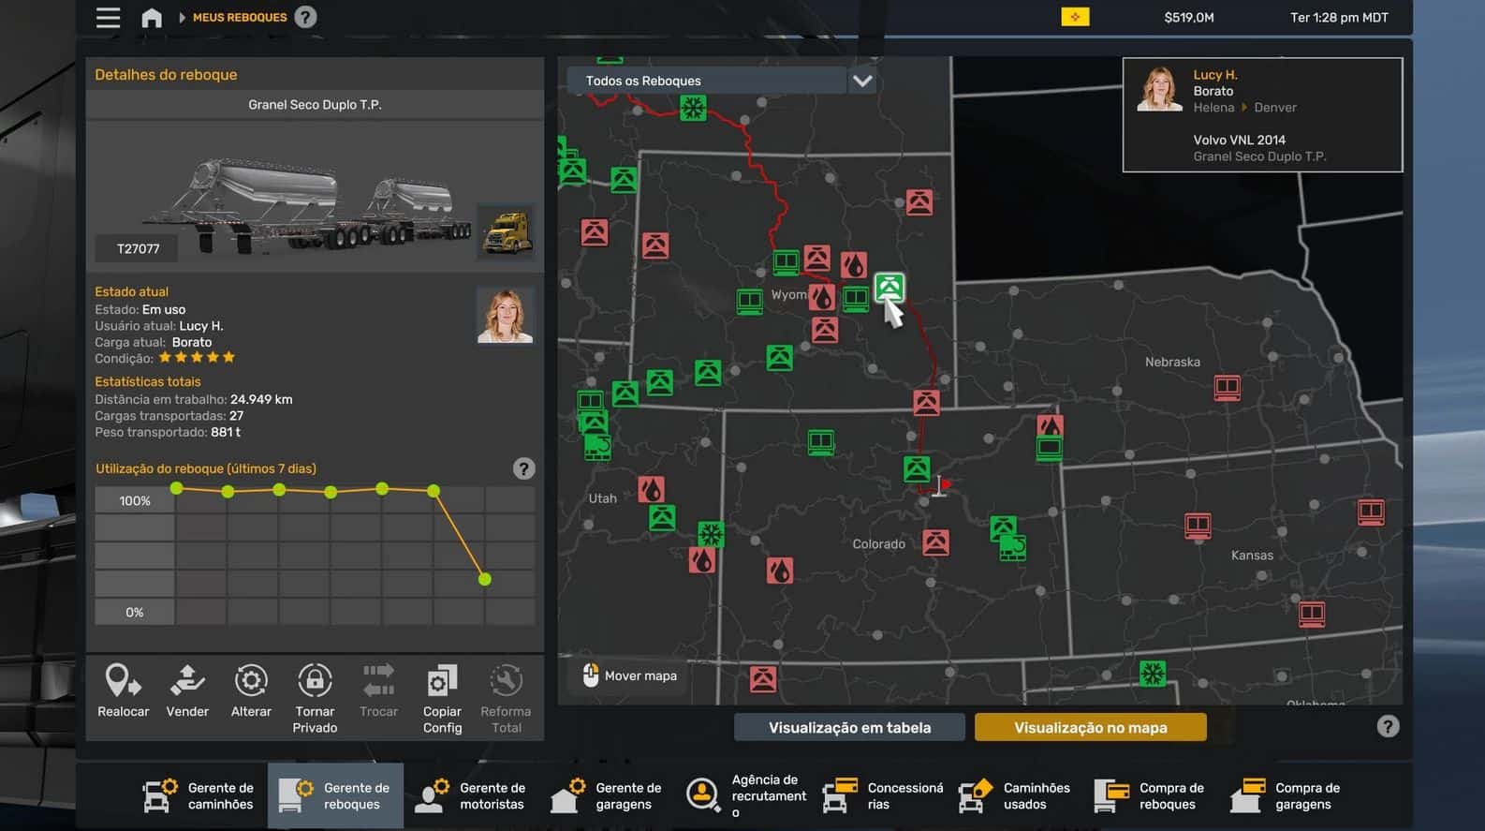Switch to Visualização no mapa
Screen dimensions: 1485x831
pyautogui.click(x=1090, y=727)
